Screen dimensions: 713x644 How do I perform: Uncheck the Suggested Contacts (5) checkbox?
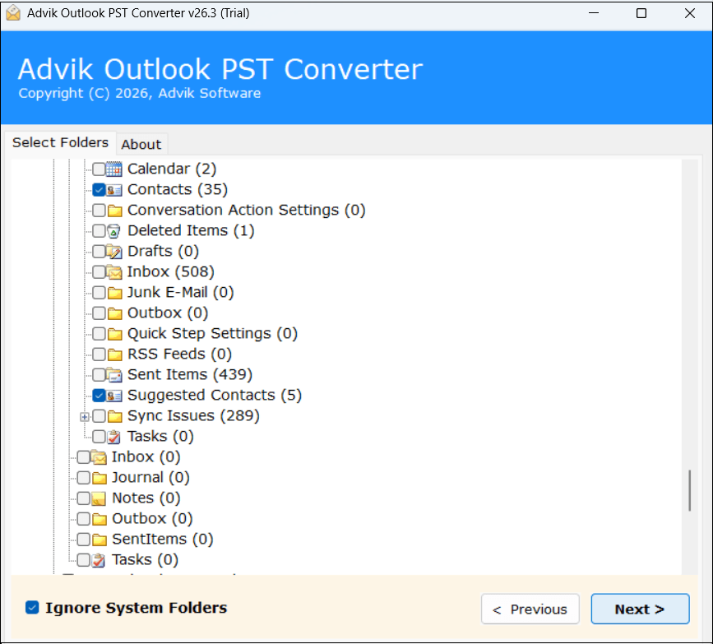click(x=99, y=396)
